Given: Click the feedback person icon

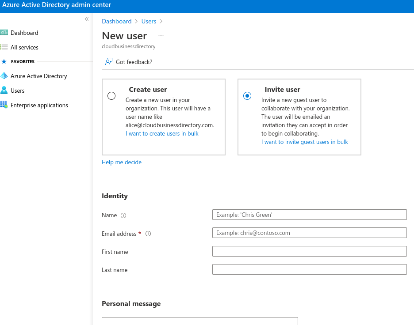Looking at the screenshot, I should [x=109, y=62].
